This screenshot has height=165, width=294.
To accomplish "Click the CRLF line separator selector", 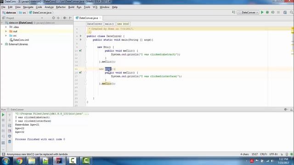I will pyautogui.click(x=263, y=154).
